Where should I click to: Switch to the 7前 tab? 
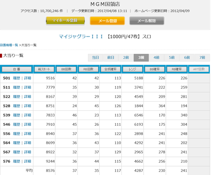(202, 58)
